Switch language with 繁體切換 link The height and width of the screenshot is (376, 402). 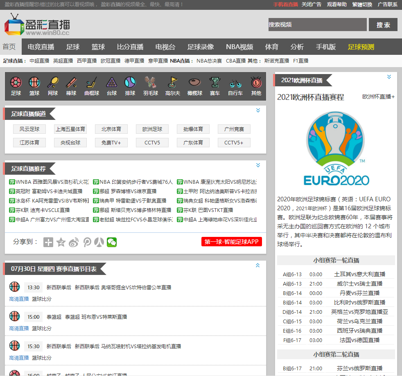pyautogui.click(x=362, y=5)
